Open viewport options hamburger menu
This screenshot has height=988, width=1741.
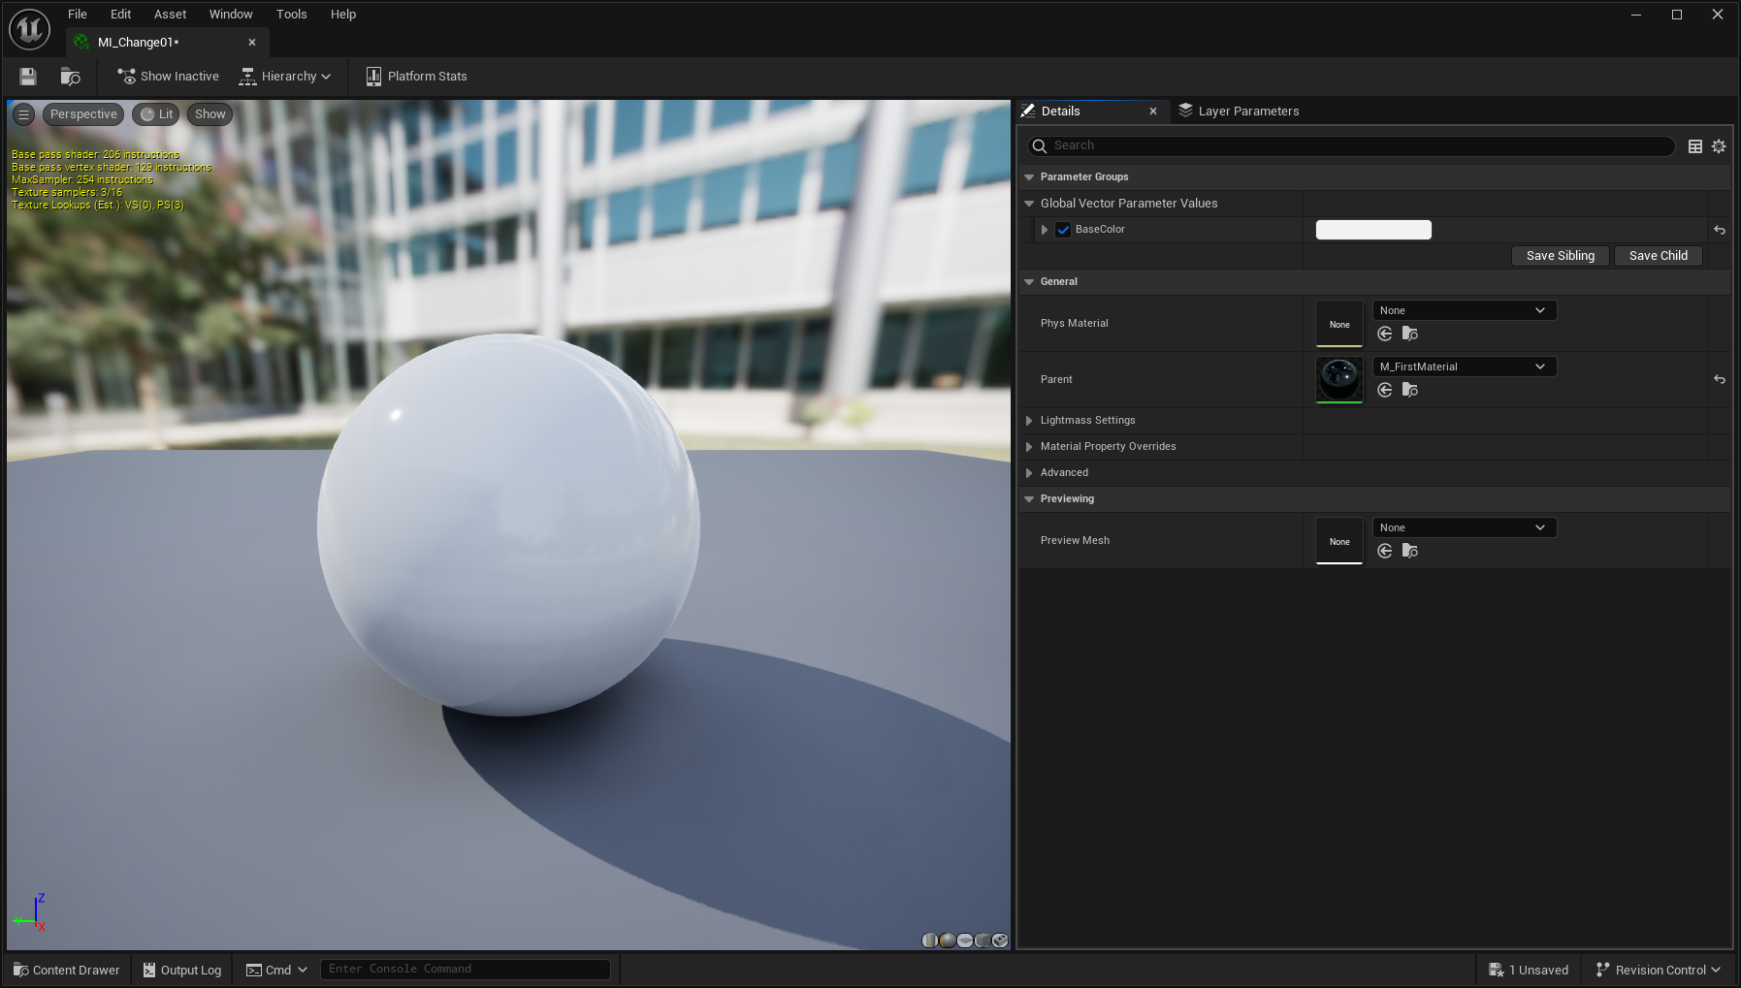[x=24, y=114]
